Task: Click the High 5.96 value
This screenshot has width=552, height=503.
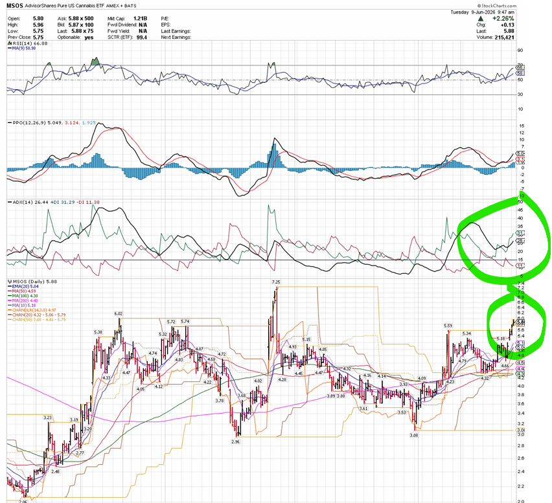Action: pos(38,25)
